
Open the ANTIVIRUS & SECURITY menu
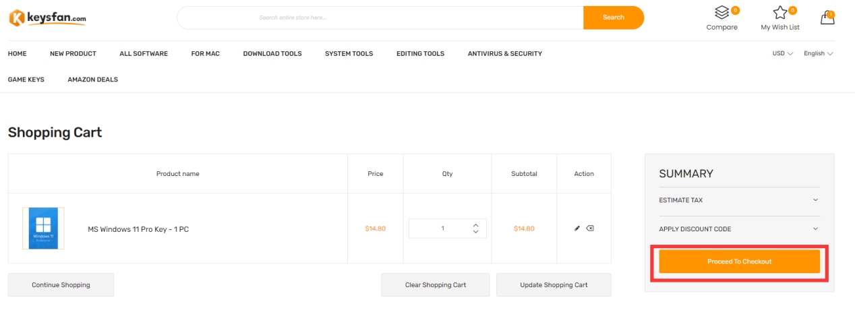[505, 53]
